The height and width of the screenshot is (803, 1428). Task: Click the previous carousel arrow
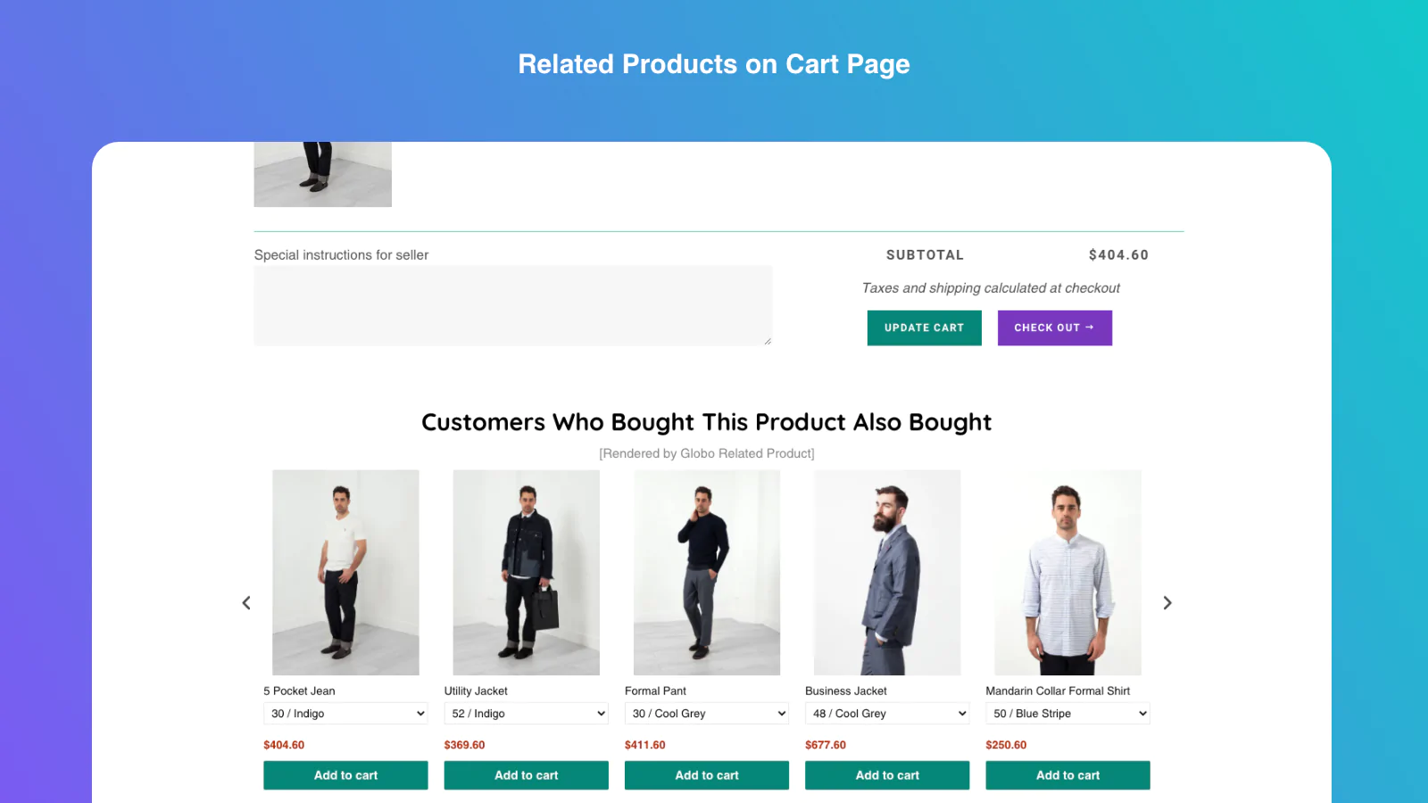click(246, 603)
